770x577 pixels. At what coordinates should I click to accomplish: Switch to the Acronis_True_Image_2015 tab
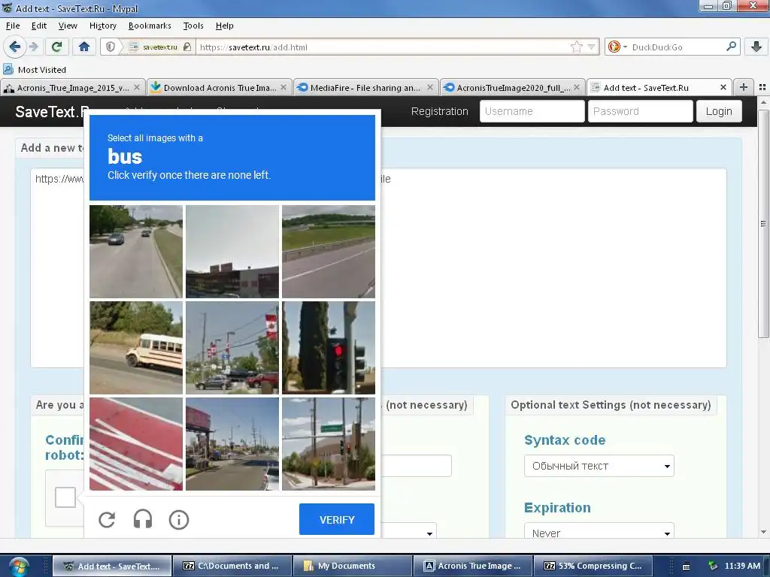point(73,87)
